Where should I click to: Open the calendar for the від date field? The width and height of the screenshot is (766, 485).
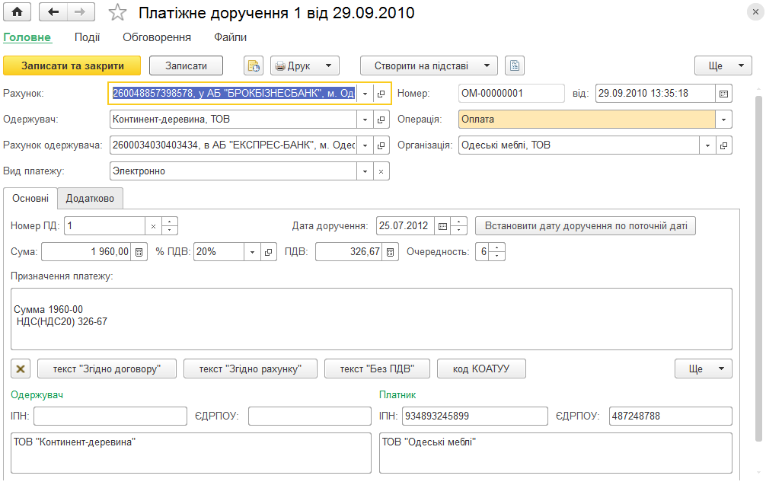pos(723,94)
